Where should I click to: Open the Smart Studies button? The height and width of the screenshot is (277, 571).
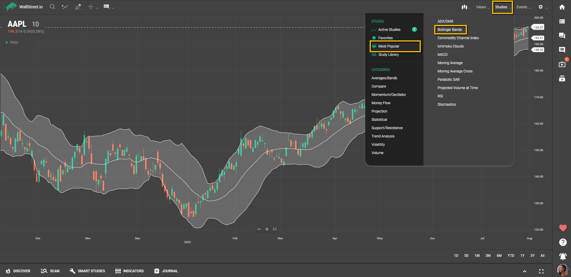coord(87,271)
